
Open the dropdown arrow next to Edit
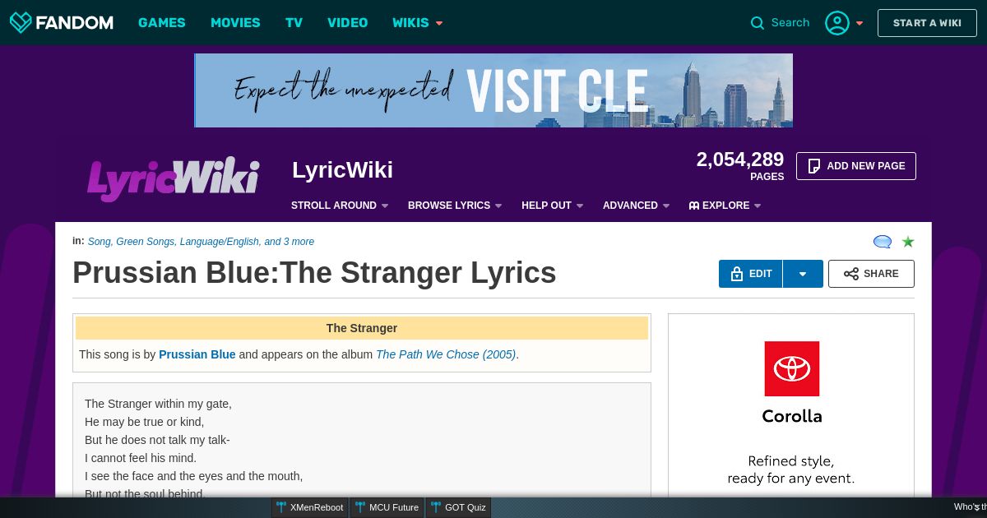point(803,274)
